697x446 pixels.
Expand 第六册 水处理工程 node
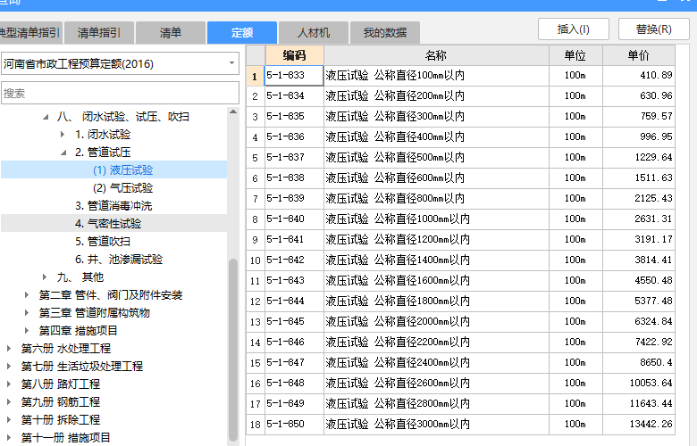tap(9, 349)
